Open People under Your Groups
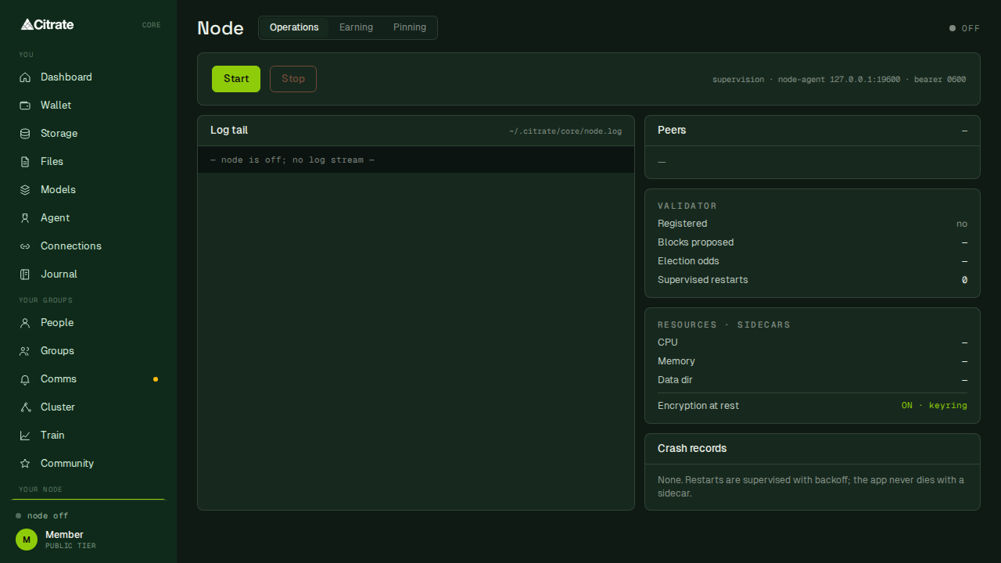Screen dimensions: 1001x563 pyautogui.click(x=88, y=323)
